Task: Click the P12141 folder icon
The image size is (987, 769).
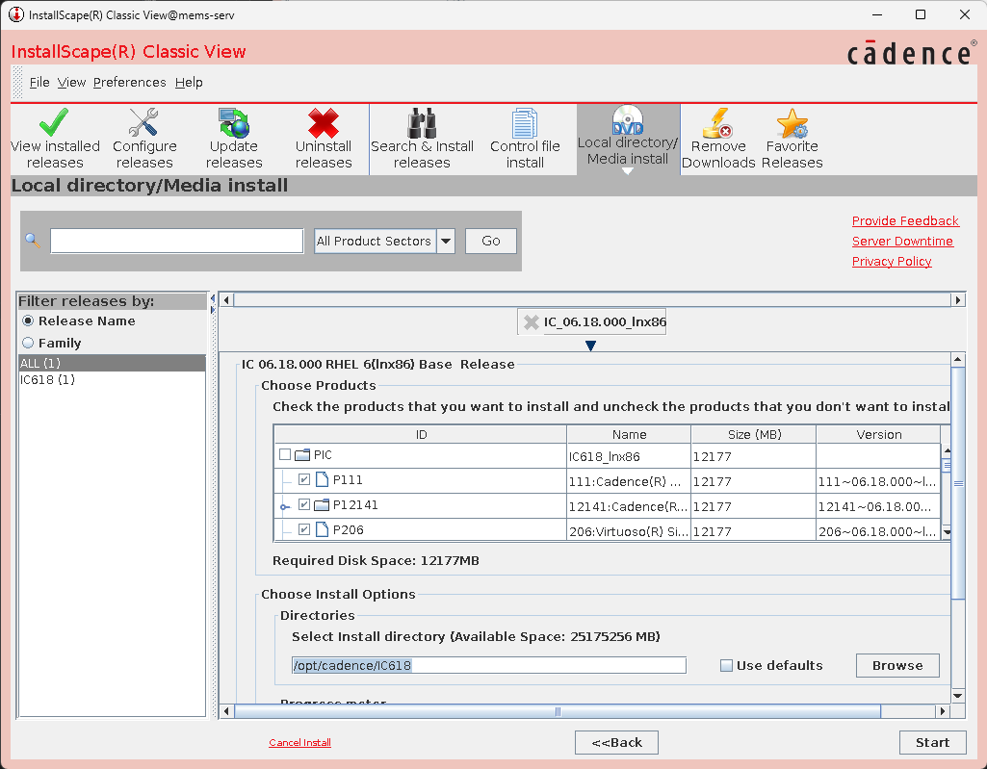Action: pyautogui.click(x=322, y=504)
